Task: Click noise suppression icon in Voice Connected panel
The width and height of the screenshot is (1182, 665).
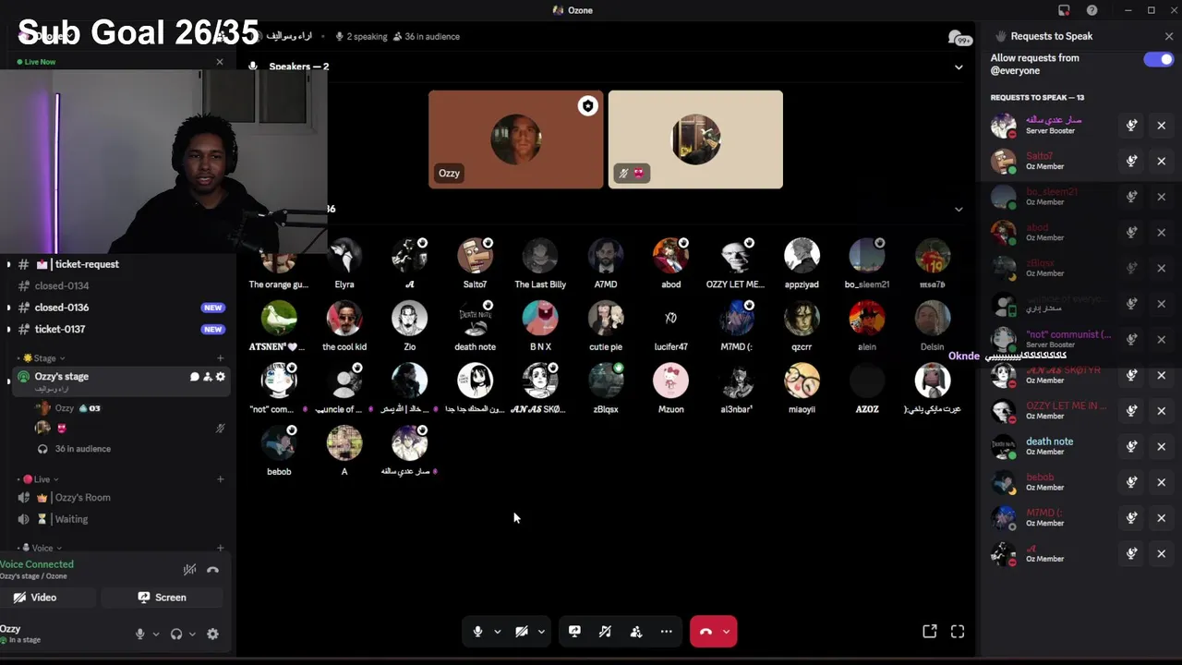Action: tap(189, 570)
